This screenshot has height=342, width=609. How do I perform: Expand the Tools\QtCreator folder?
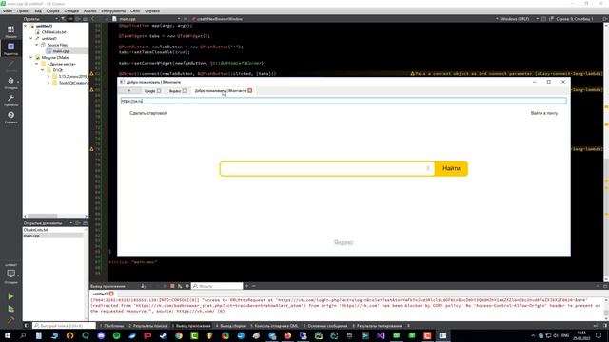[49, 83]
